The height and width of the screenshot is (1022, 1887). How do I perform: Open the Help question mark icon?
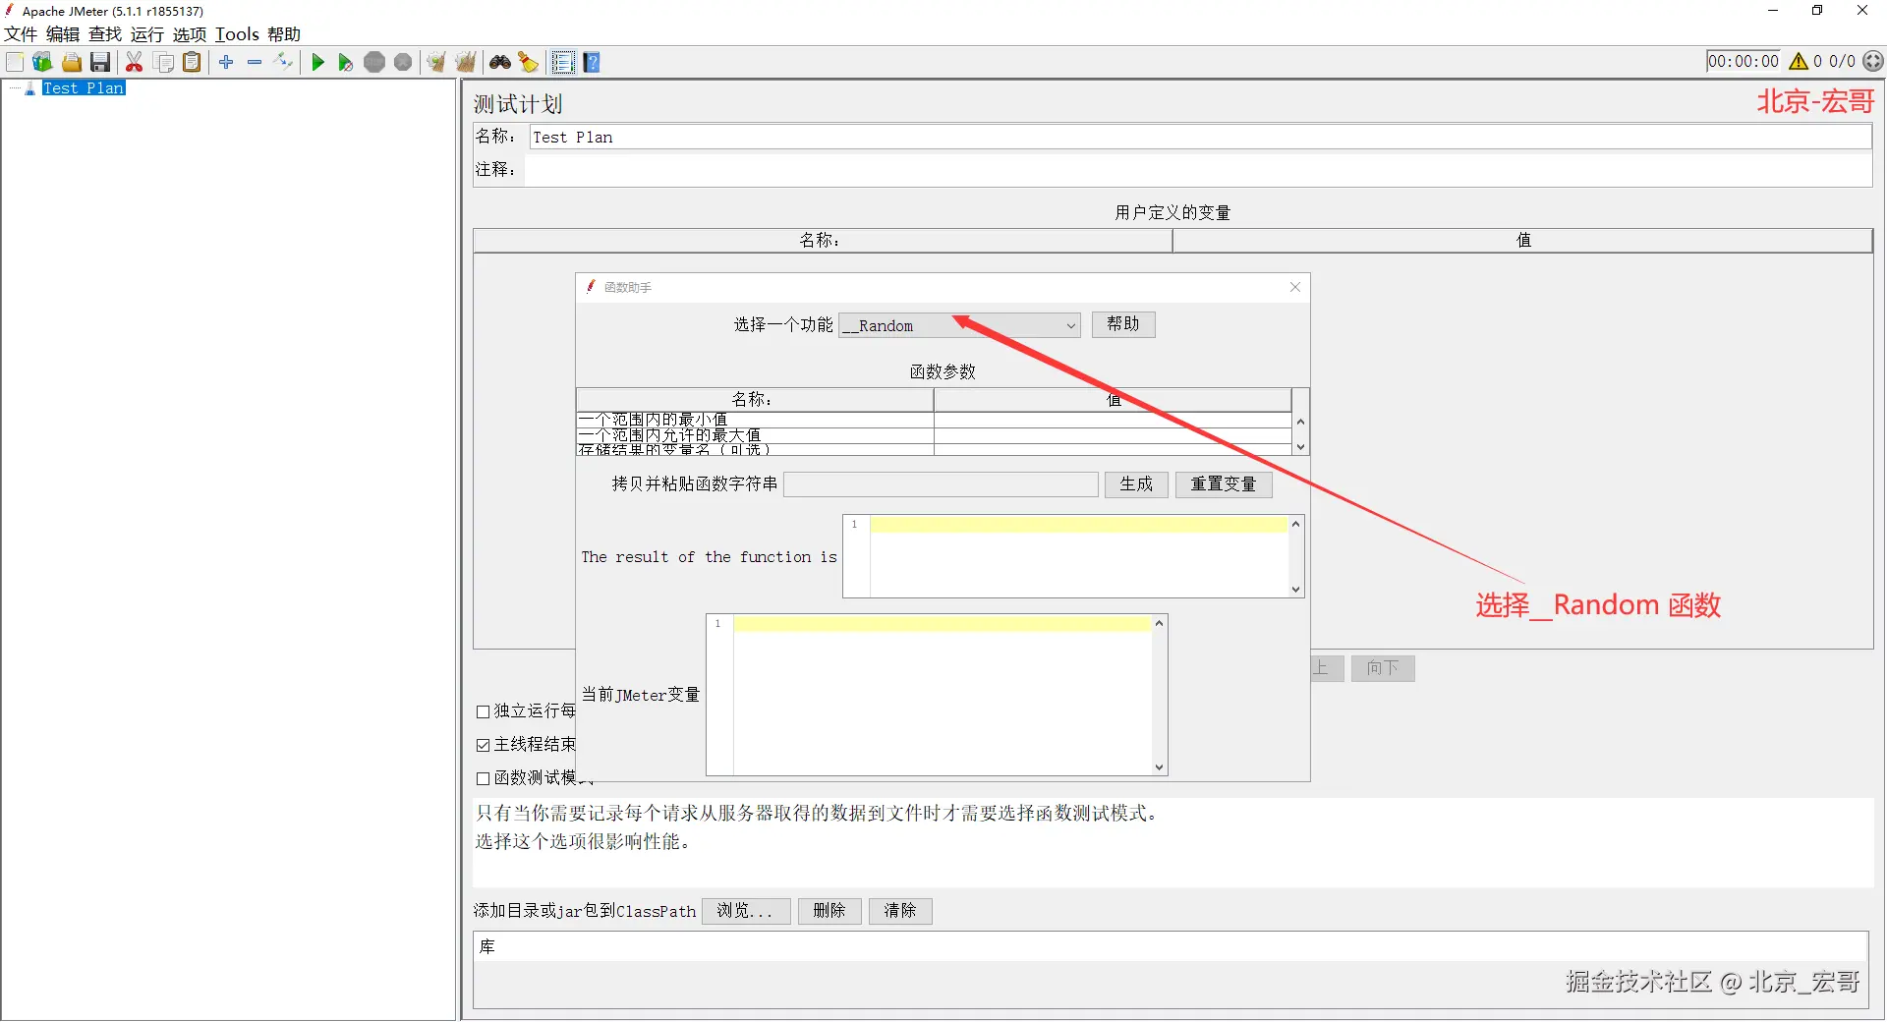point(592,62)
